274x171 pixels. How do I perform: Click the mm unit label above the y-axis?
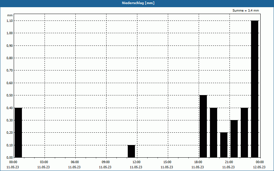10,15
